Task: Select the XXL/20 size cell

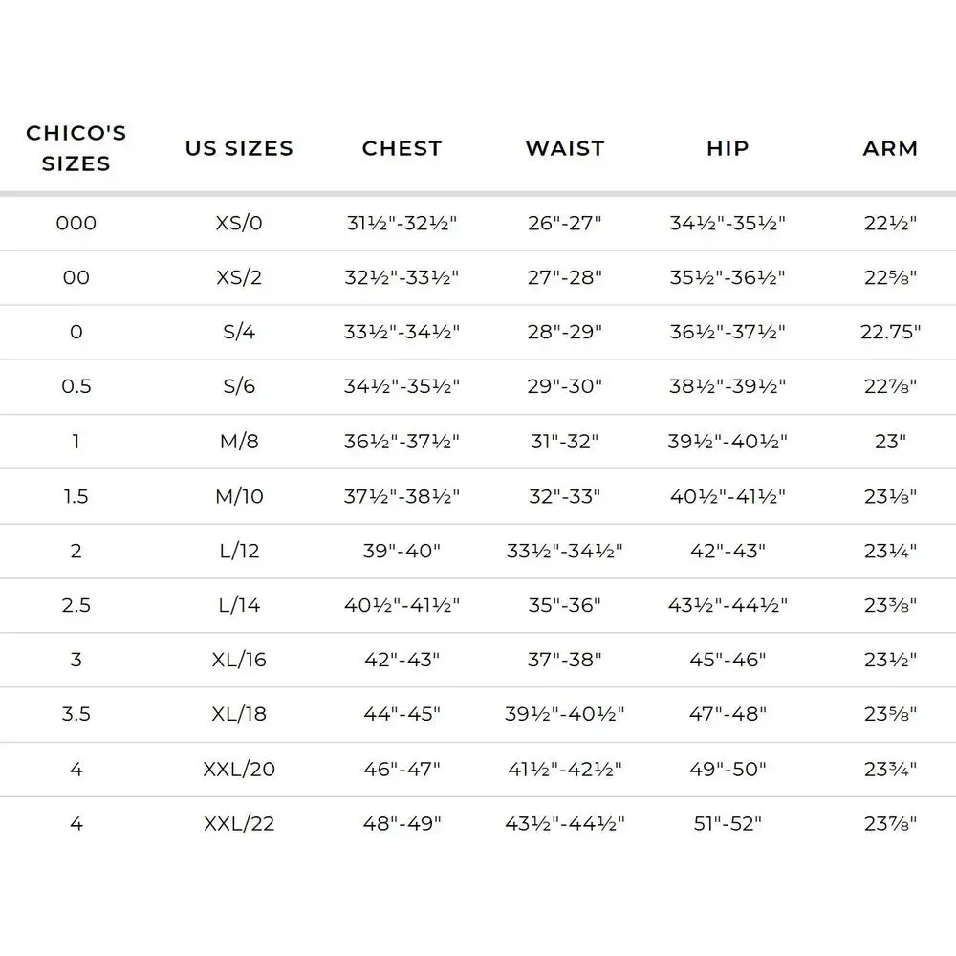Action: (239, 769)
